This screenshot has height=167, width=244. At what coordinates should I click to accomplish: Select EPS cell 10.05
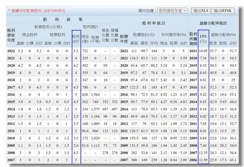(203, 51)
